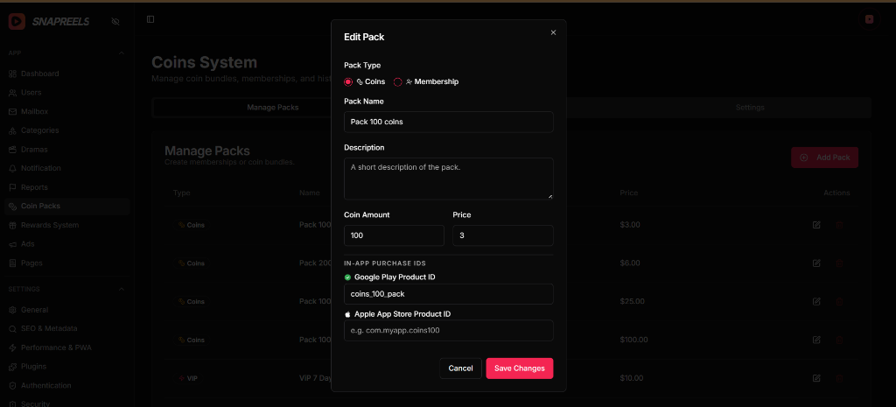The width and height of the screenshot is (896, 407).
Task: Open Performance & PWA settings
Action: click(66, 347)
